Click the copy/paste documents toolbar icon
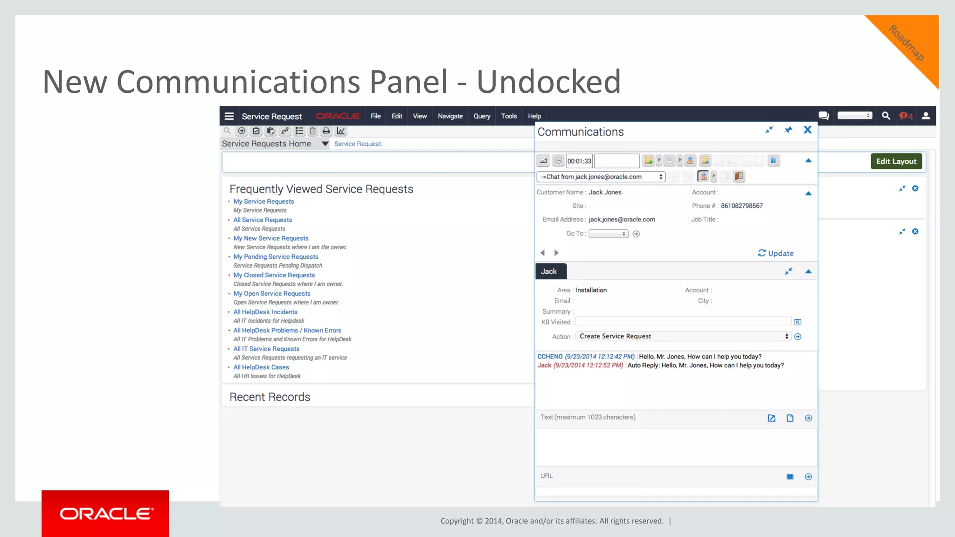 tap(270, 131)
